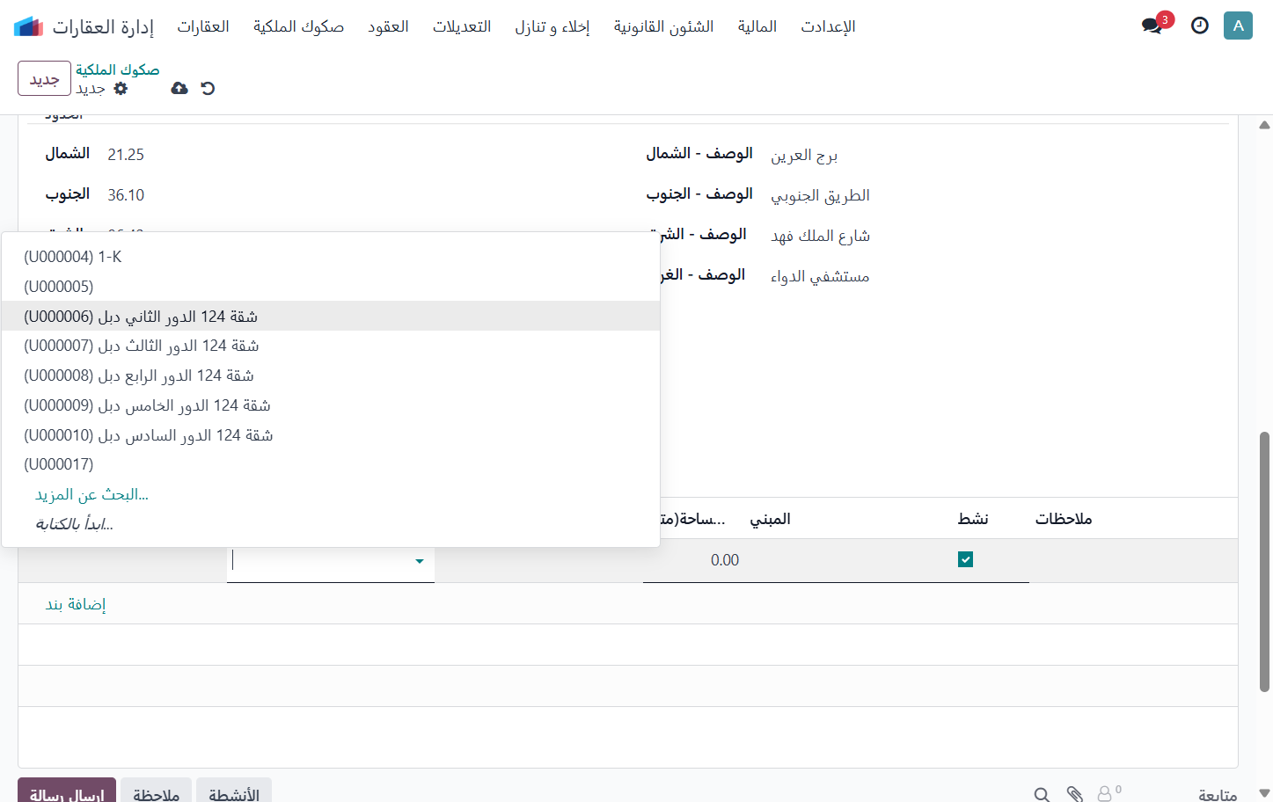Open the user avatar A menu
This screenshot has width=1273, height=802.
(1238, 26)
